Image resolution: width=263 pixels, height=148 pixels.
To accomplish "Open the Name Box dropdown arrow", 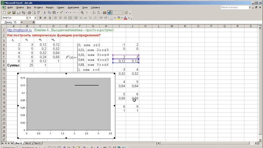I will point(22,22).
